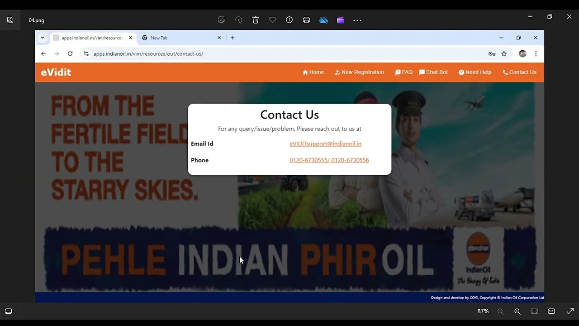The width and height of the screenshot is (579, 326).
Task: Click the browser address bar URL
Action: (x=148, y=53)
